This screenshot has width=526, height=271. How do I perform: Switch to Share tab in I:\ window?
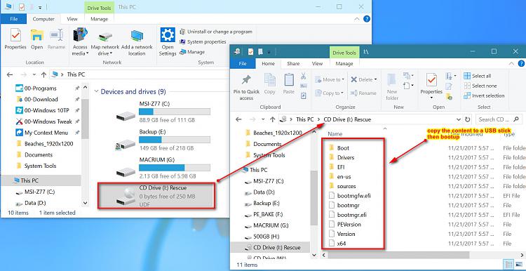pos(294,63)
